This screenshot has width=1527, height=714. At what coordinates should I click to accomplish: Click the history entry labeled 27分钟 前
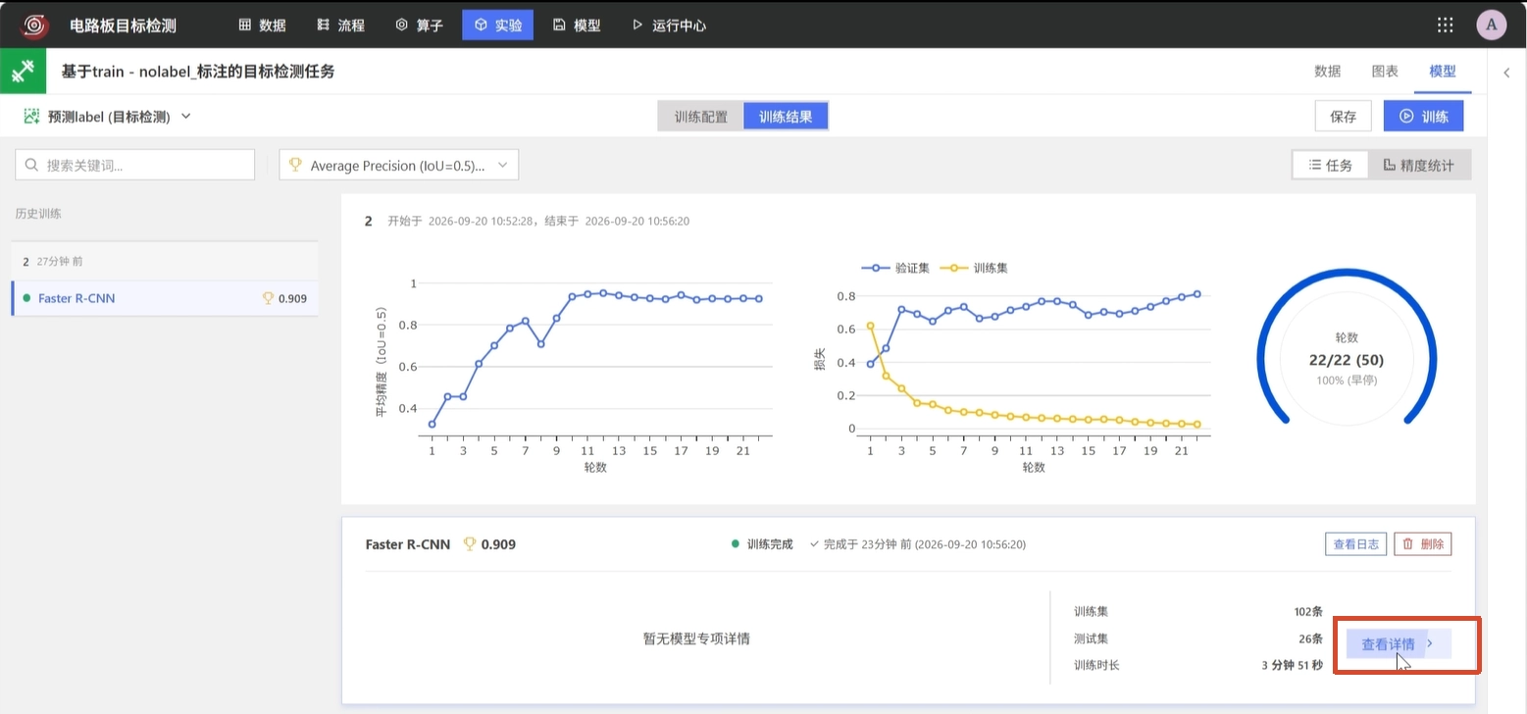(x=165, y=262)
